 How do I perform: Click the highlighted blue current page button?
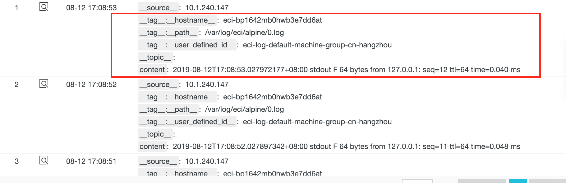coord(518,181)
